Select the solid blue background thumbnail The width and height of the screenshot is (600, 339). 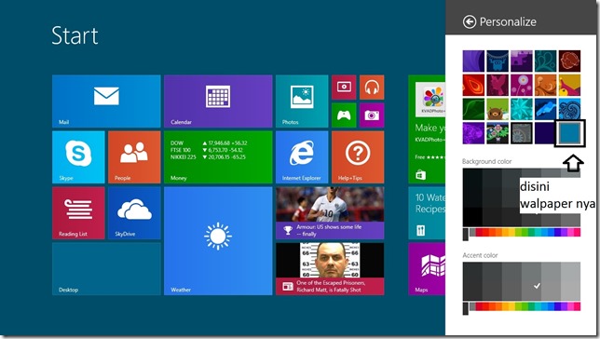570,133
